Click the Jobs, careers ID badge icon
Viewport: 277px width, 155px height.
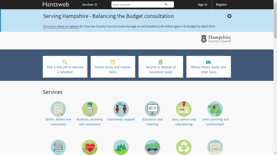pos(184,109)
